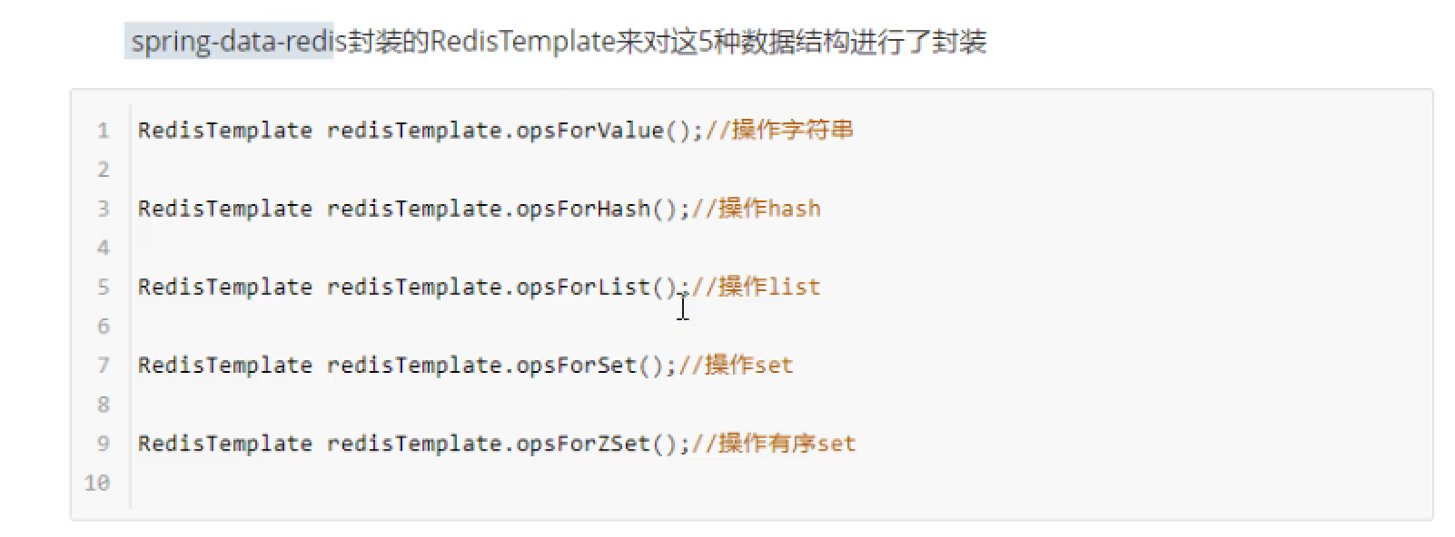Viewport: 1455px width, 537px height.
Task: Click line number 3 in the gutter
Action: [x=103, y=209]
